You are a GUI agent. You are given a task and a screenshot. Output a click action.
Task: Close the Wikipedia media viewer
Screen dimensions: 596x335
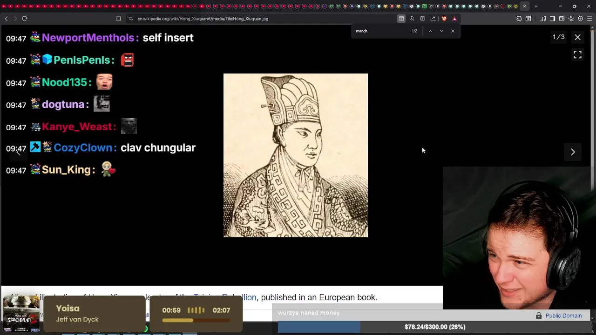[577, 37]
